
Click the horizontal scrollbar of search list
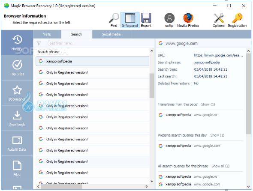93,186
